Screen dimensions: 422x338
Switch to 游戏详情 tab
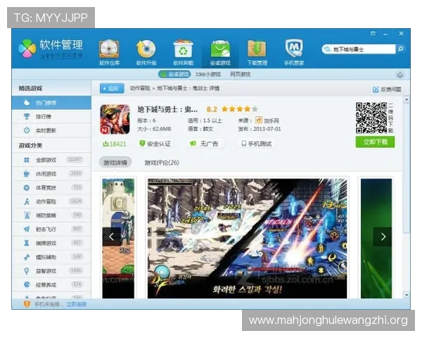[115, 163]
